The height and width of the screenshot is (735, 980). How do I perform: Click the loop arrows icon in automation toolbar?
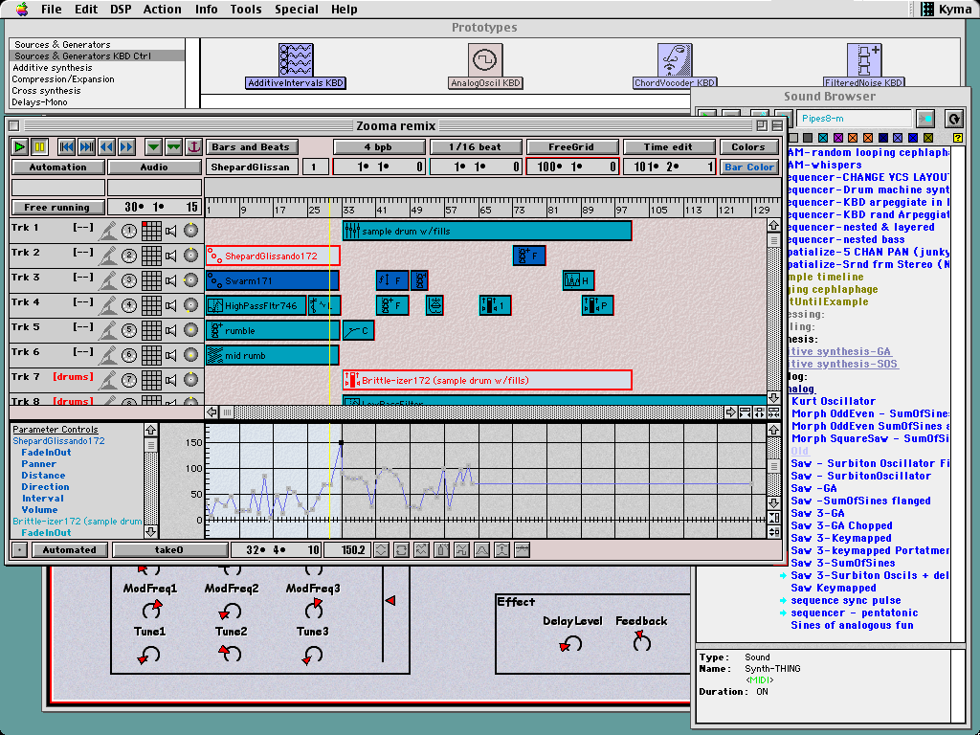coord(401,550)
